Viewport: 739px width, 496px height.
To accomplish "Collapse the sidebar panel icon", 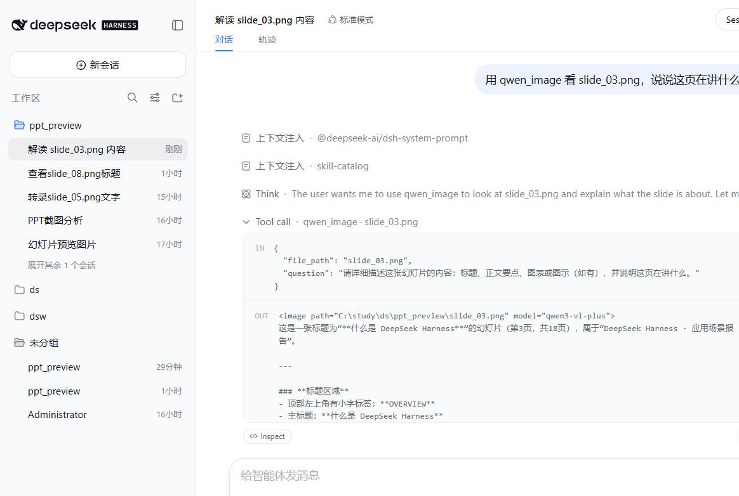I will click(177, 25).
